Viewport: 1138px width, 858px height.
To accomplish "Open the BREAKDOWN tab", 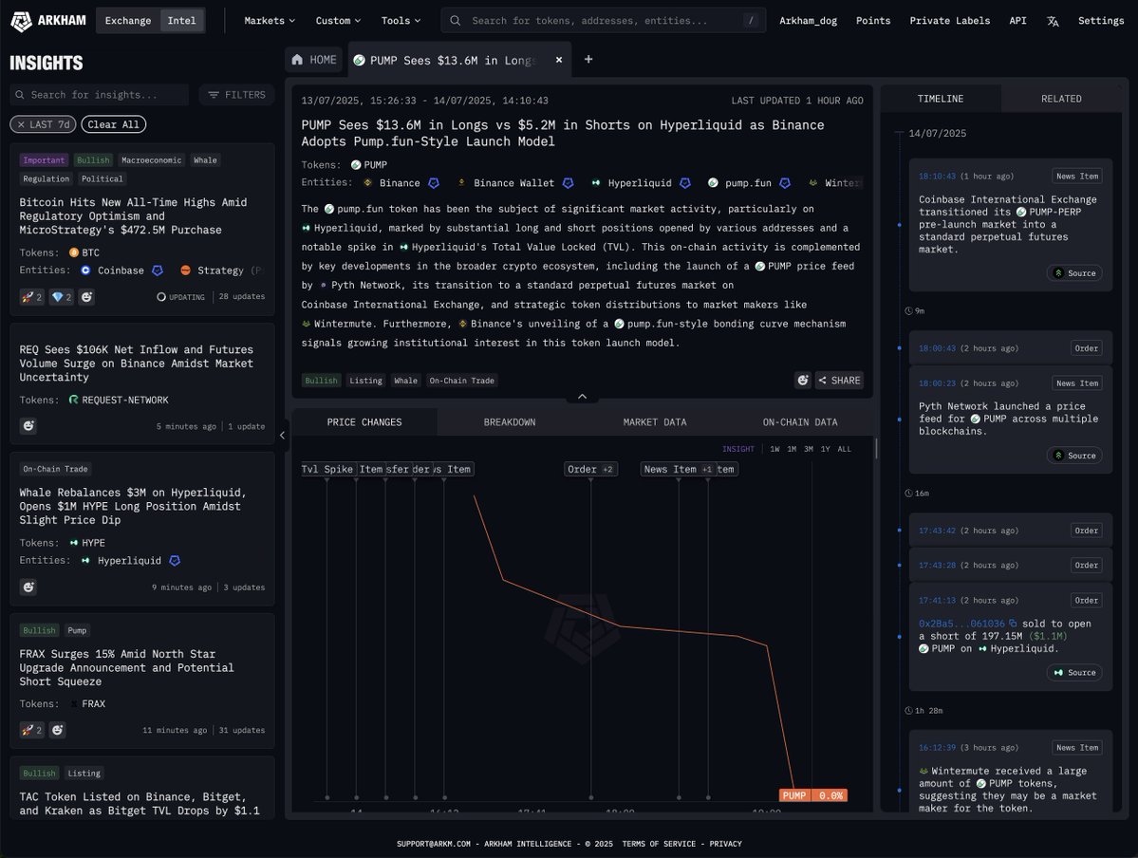I will (x=510, y=422).
